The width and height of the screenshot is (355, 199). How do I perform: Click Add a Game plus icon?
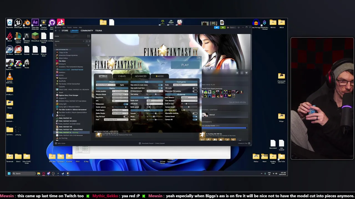56,143
